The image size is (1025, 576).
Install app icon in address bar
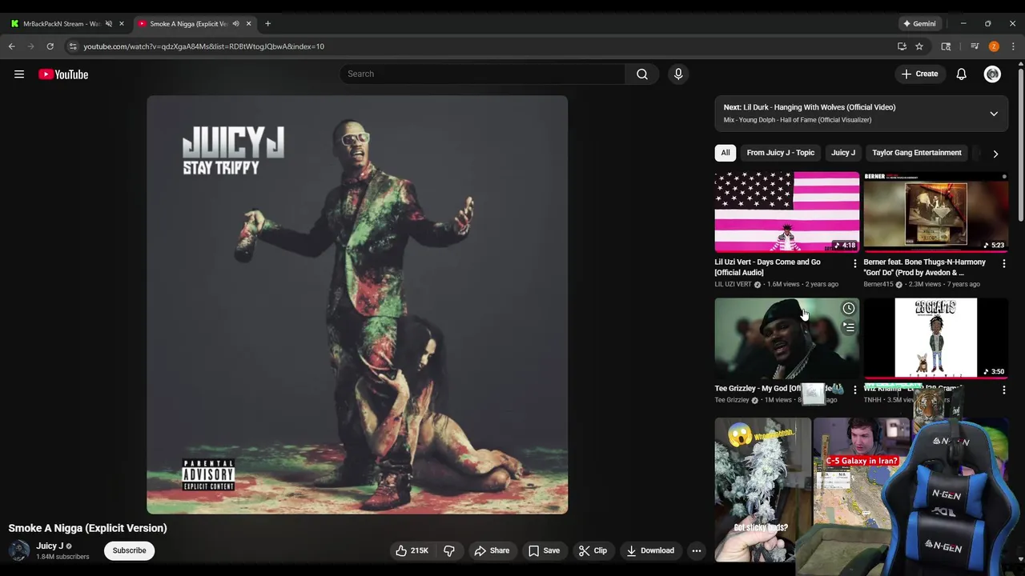click(902, 46)
